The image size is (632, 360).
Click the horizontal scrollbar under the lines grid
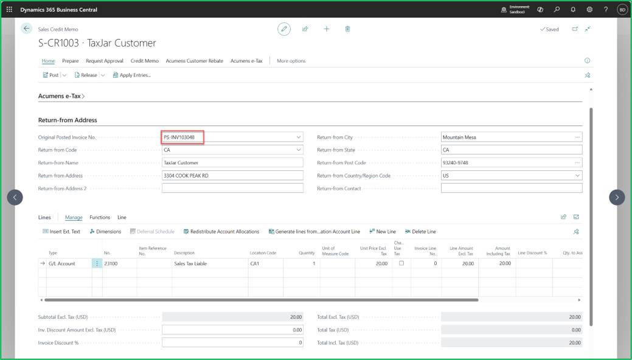(261, 300)
